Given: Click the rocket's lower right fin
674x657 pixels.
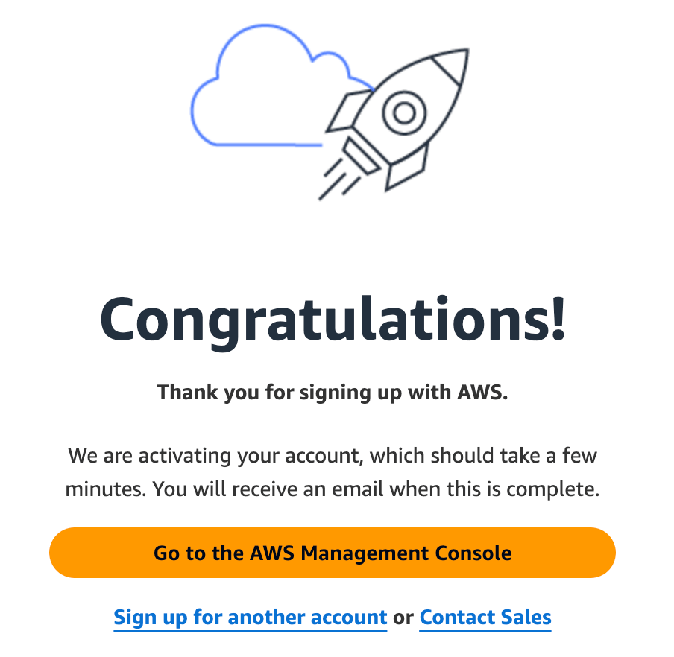Looking at the screenshot, I should 407,168.
